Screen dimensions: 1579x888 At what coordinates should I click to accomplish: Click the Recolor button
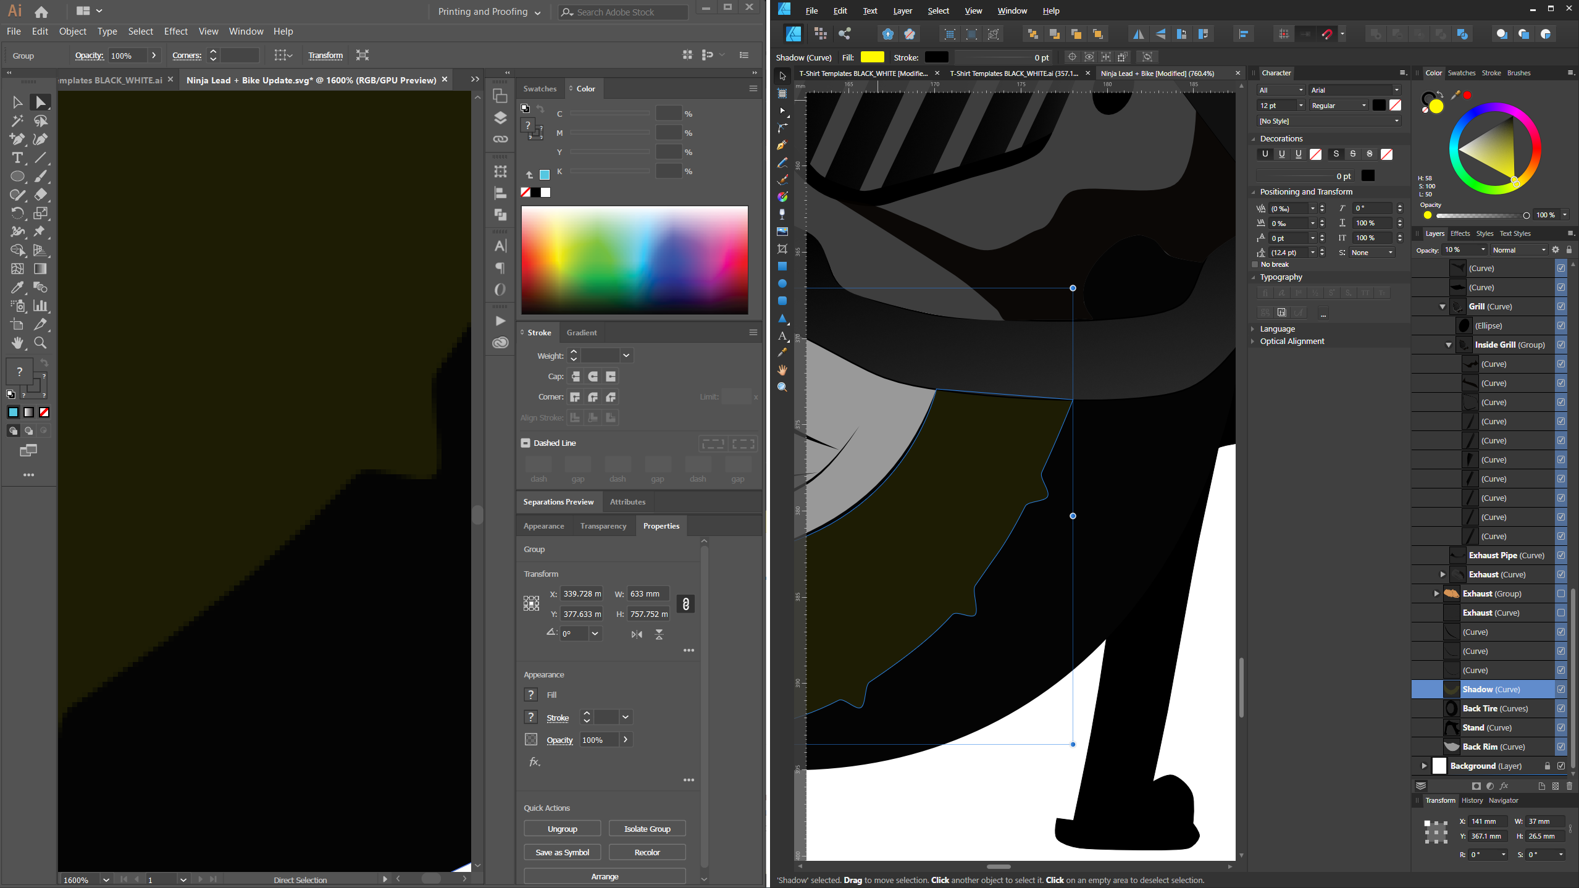647,852
